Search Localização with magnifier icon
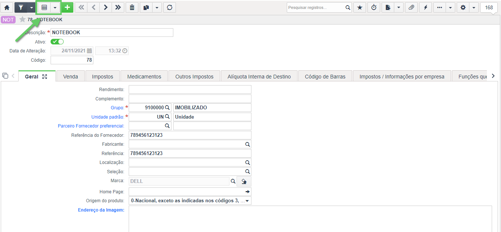Viewport: 501px width, 232px height. click(247, 162)
